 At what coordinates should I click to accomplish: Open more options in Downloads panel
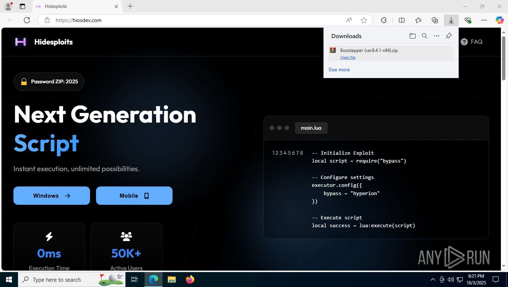pyautogui.click(x=437, y=36)
